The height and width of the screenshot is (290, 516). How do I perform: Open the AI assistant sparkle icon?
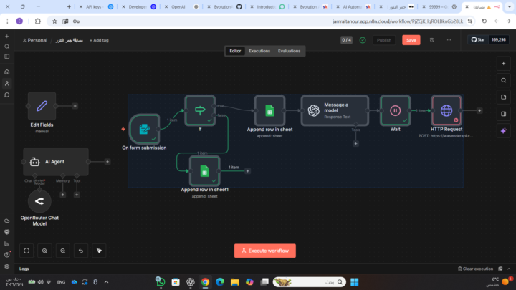click(504, 130)
